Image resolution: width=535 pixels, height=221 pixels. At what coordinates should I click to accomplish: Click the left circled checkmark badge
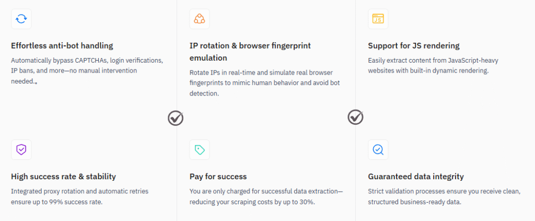(x=176, y=118)
